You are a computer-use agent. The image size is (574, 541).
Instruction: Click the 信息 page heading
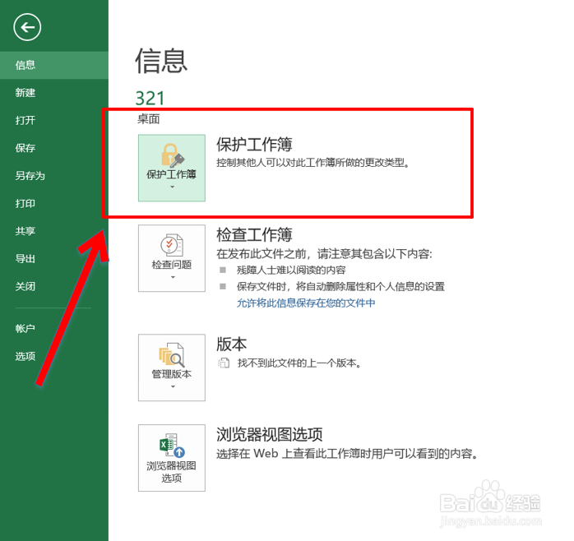click(161, 61)
